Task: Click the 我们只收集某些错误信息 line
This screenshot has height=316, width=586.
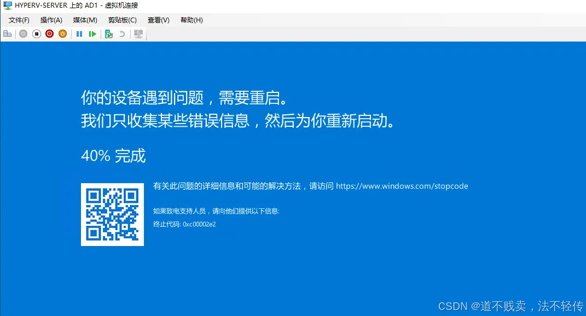Action: click(x=237, y=121)
